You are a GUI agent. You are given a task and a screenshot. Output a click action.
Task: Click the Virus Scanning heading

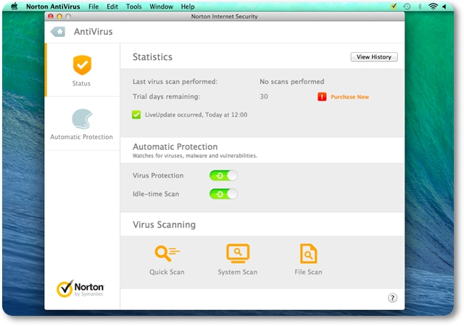pos(165,225)
